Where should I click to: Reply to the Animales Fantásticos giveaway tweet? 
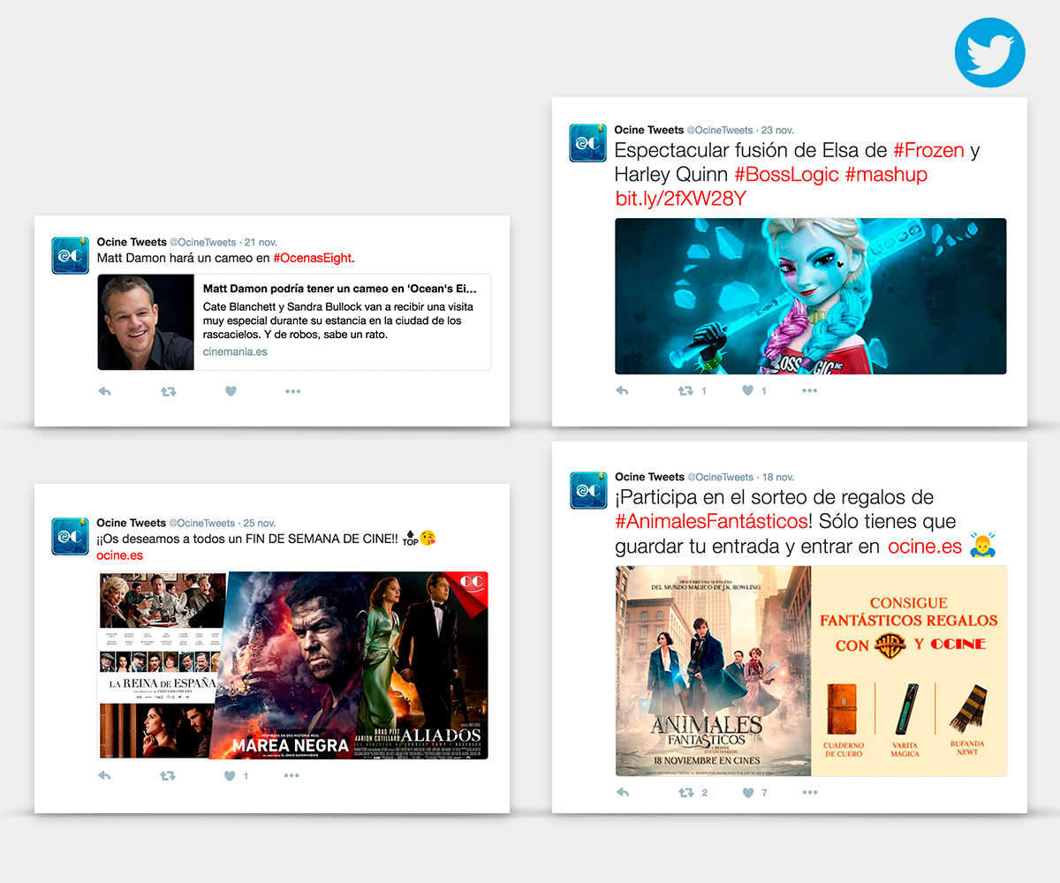pyautogui.click(x=622, y=792)
